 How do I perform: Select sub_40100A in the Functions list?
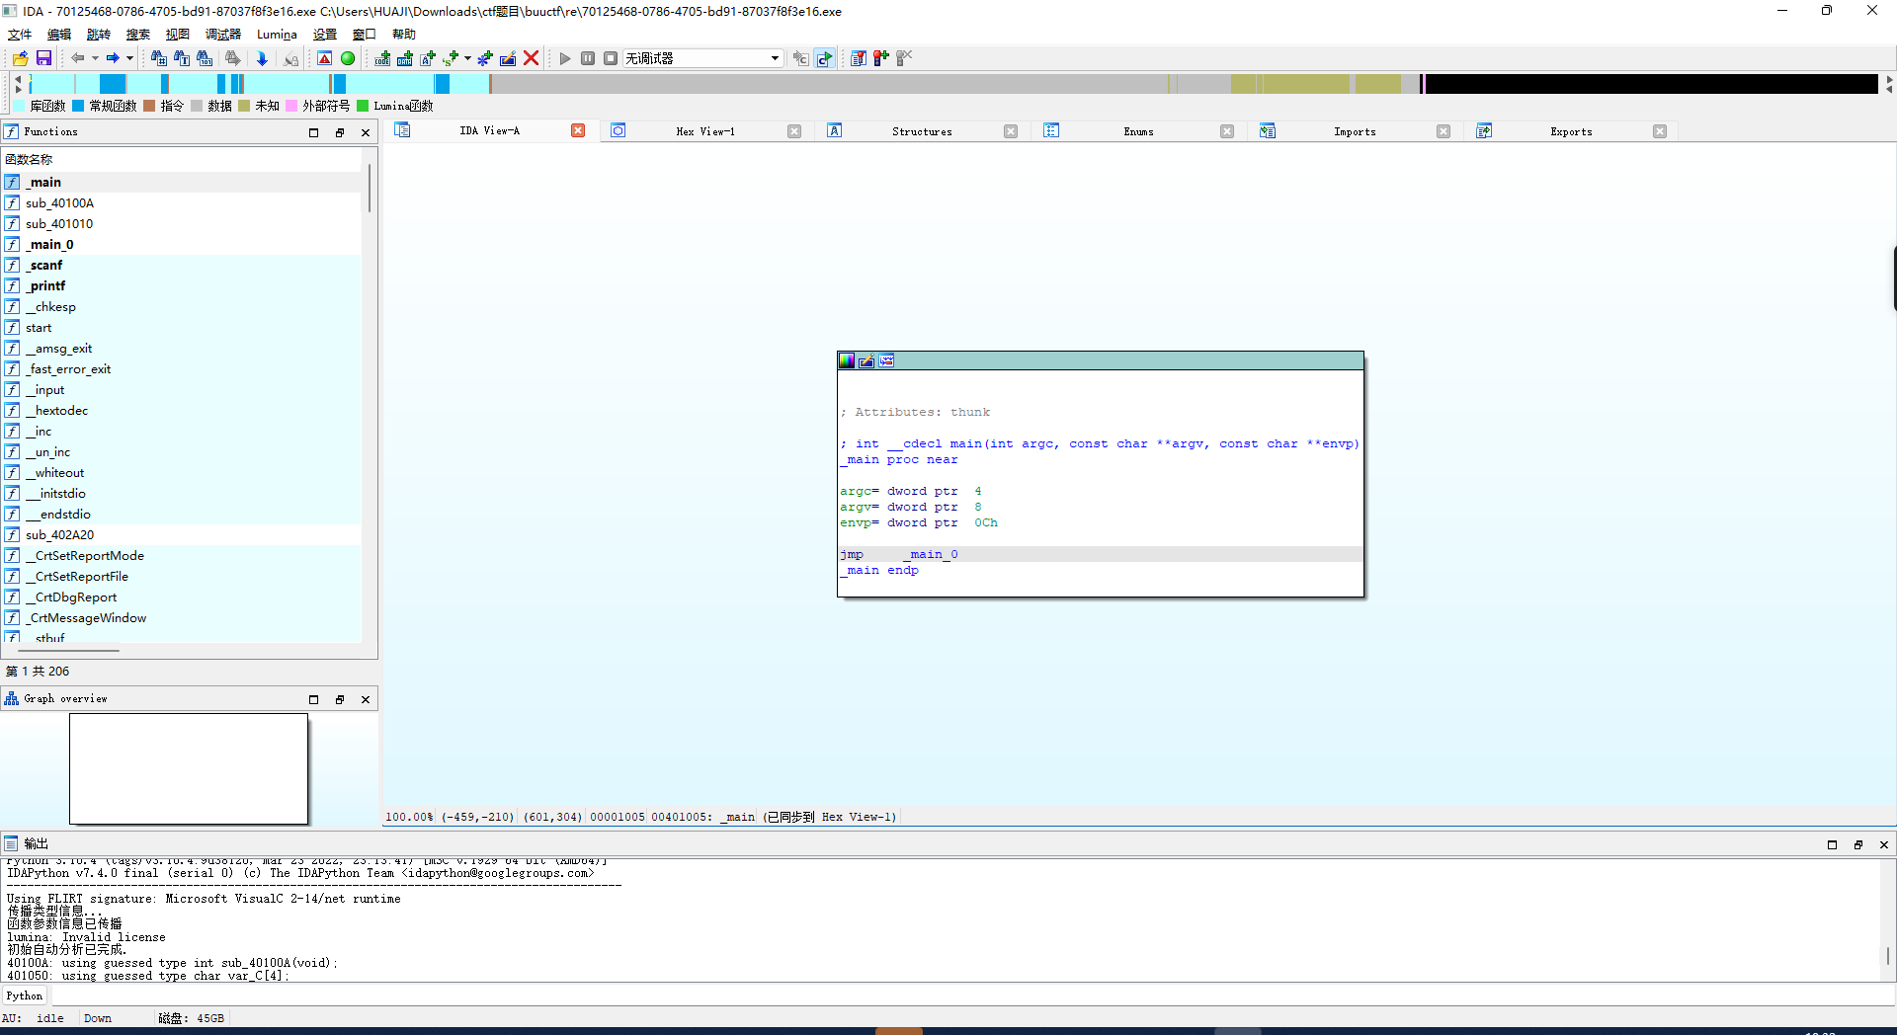(182, 202)
